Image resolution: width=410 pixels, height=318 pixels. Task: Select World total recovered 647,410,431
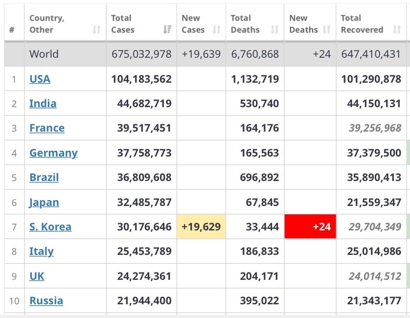(x=371, y=54)
